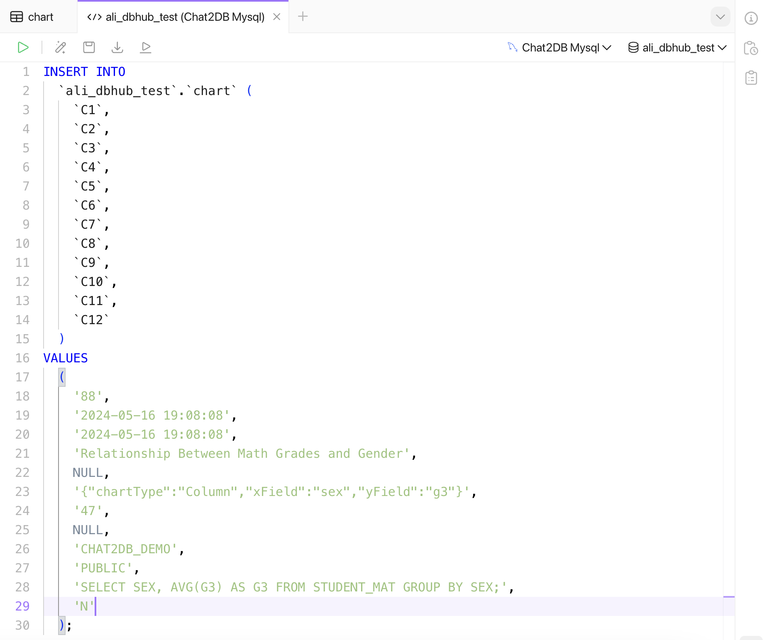The width and height of the screenshot is (767, 640).
Task: Click the chartType JSON string on line 23
Action: pos(272,492)
